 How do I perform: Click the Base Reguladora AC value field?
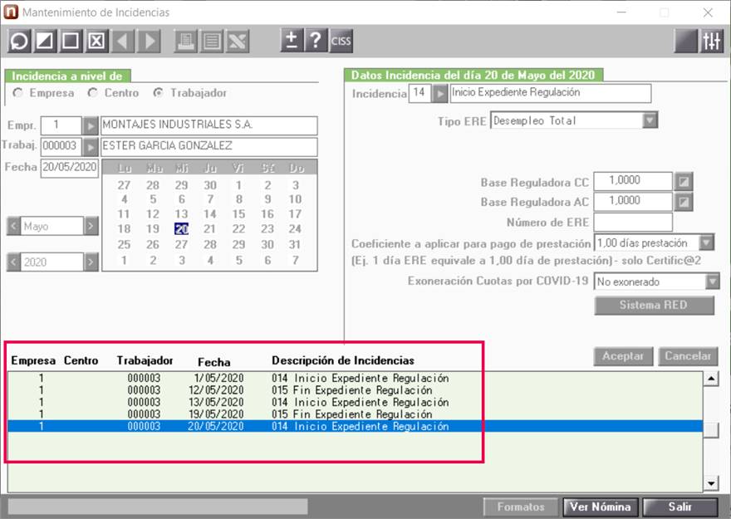click(x=633, y=202)
